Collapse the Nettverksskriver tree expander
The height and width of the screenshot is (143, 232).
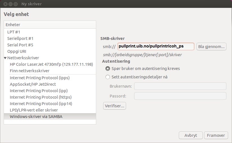click(5, 58)
